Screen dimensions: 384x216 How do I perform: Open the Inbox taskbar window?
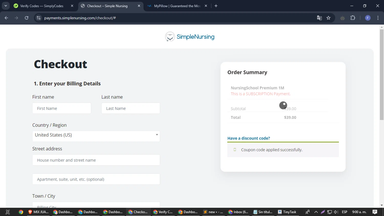point(238,212)
